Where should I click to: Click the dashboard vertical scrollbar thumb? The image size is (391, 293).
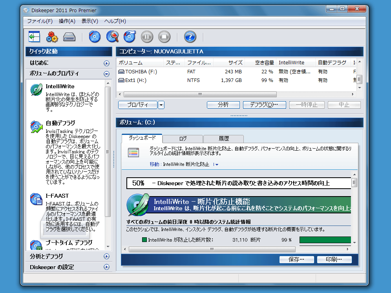point(354,183)
